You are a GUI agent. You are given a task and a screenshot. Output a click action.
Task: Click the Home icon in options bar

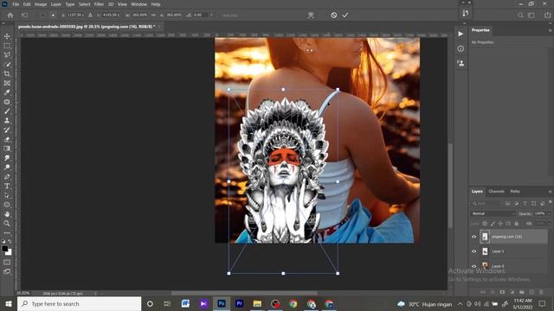point(10,16)
